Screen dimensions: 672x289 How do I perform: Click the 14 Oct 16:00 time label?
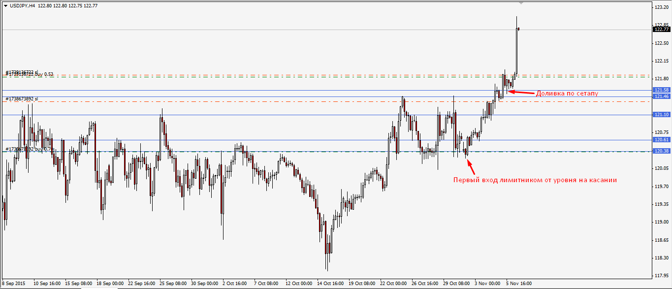click(331, 284)
